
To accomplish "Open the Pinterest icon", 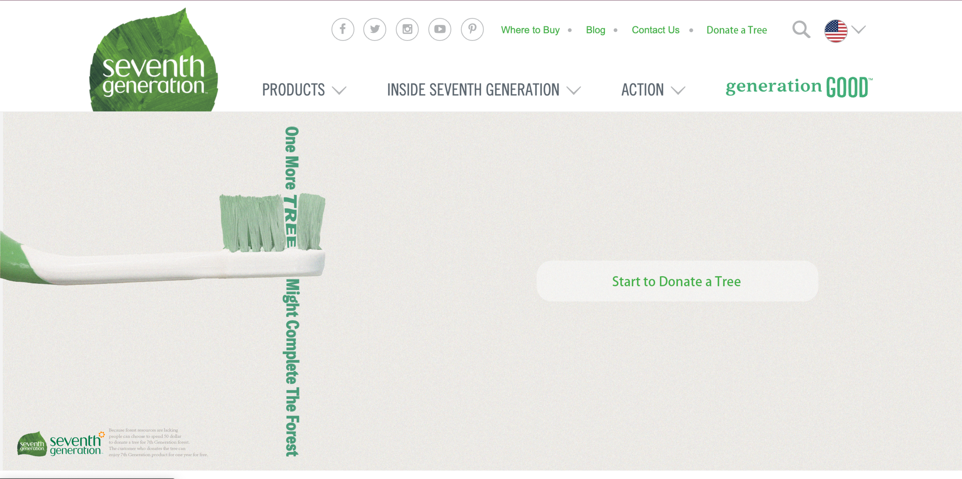I will [472, 29].
